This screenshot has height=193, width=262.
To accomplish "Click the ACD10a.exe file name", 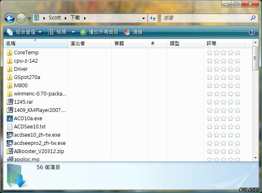I will tap(28, 119).
